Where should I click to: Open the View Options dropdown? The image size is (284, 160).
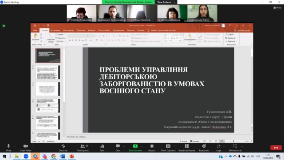coord(166,2)
